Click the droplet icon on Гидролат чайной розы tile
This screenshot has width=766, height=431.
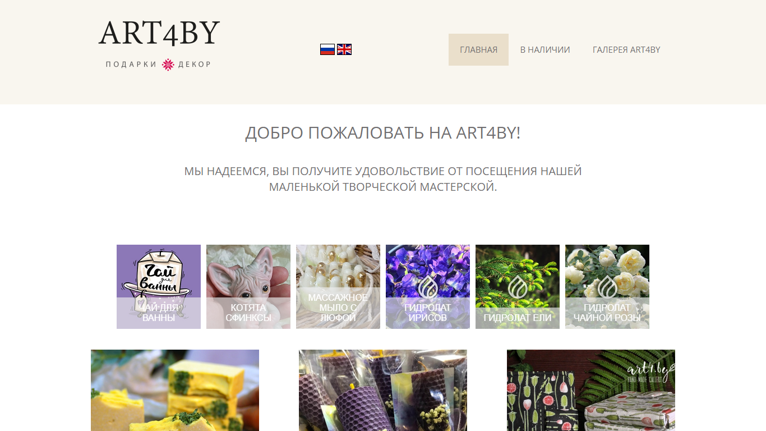(x=607, y=286)
